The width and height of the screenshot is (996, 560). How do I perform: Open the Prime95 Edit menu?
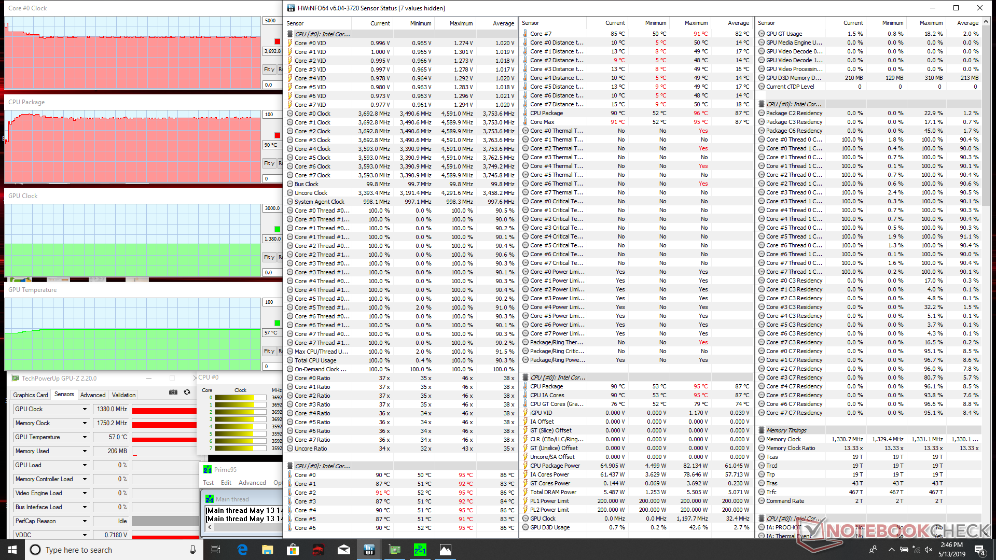coord(226,483)
